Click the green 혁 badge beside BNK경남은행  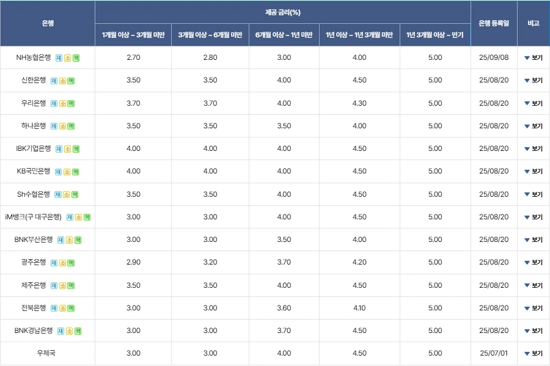point(78,331)
